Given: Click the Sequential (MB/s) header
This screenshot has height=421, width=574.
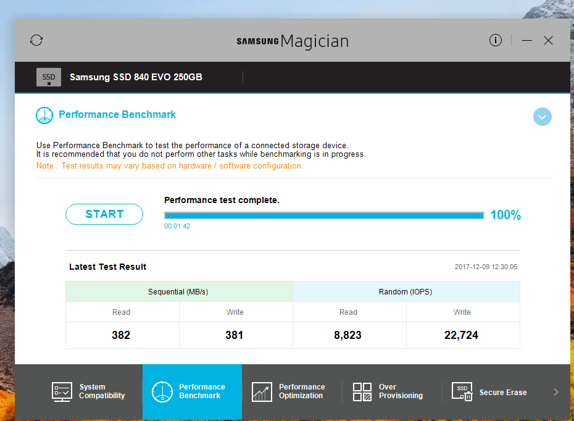Looking at the screenshot, I should (179, 292).
